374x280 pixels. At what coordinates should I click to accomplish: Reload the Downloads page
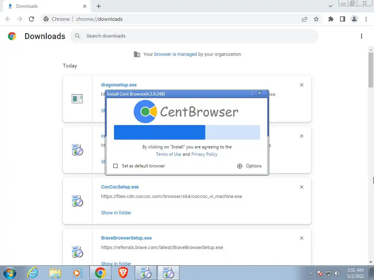coord(31,19)
